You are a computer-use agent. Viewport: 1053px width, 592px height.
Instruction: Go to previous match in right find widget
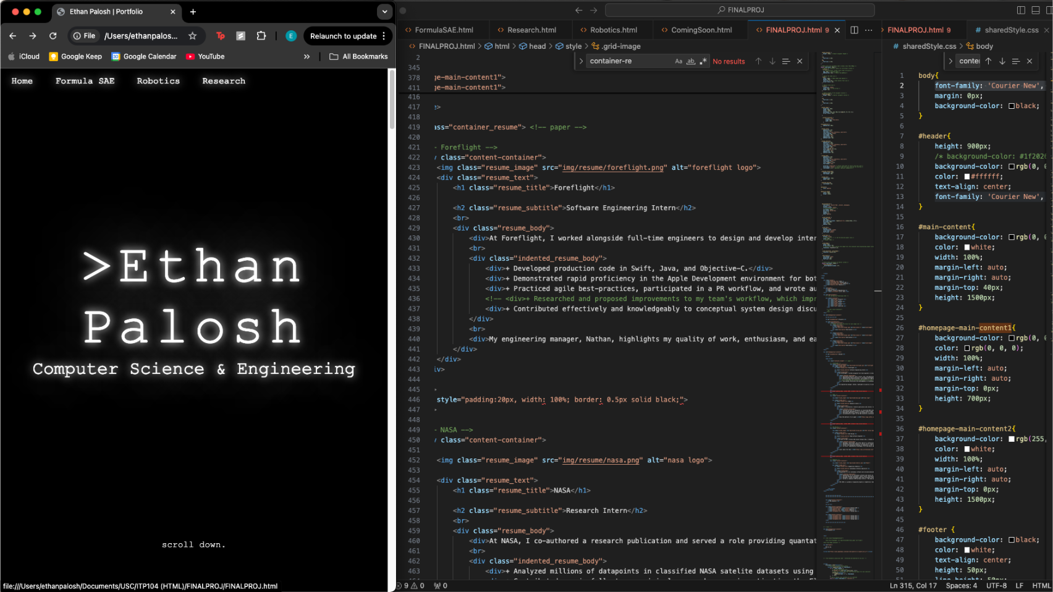click(988, 61)
